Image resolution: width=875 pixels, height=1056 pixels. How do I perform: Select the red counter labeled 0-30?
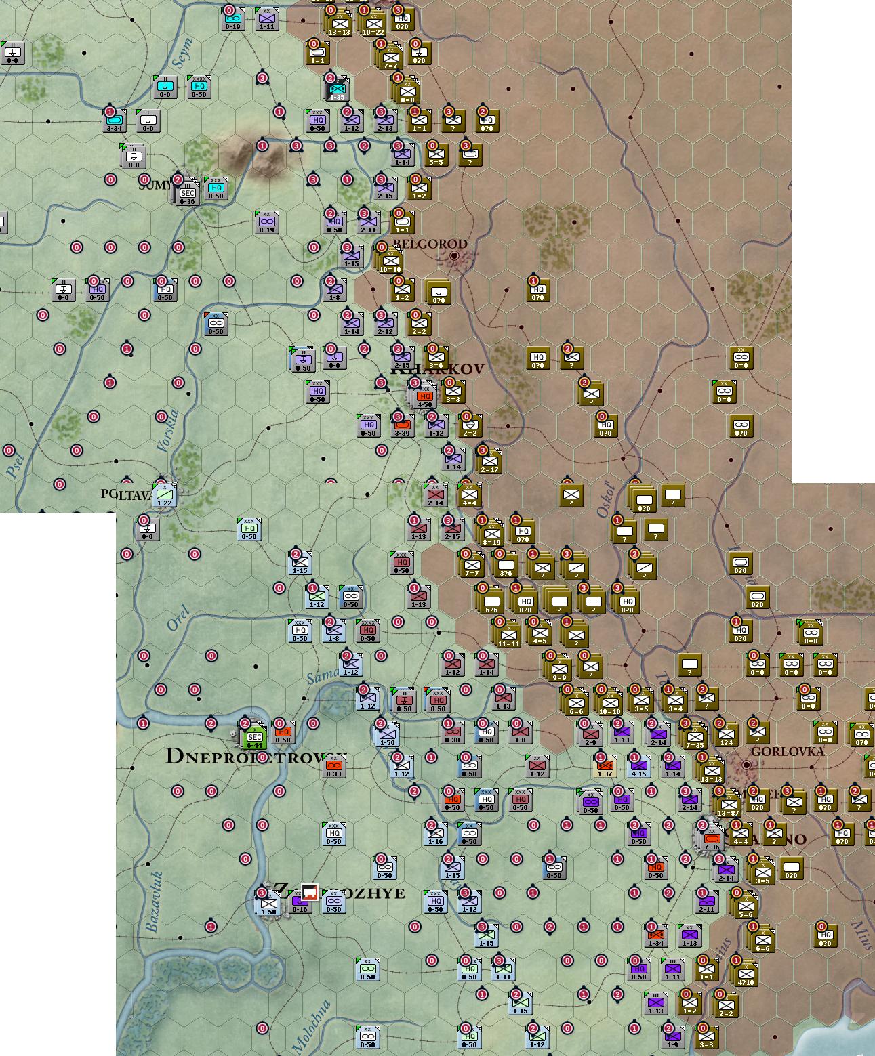(452, 731)
